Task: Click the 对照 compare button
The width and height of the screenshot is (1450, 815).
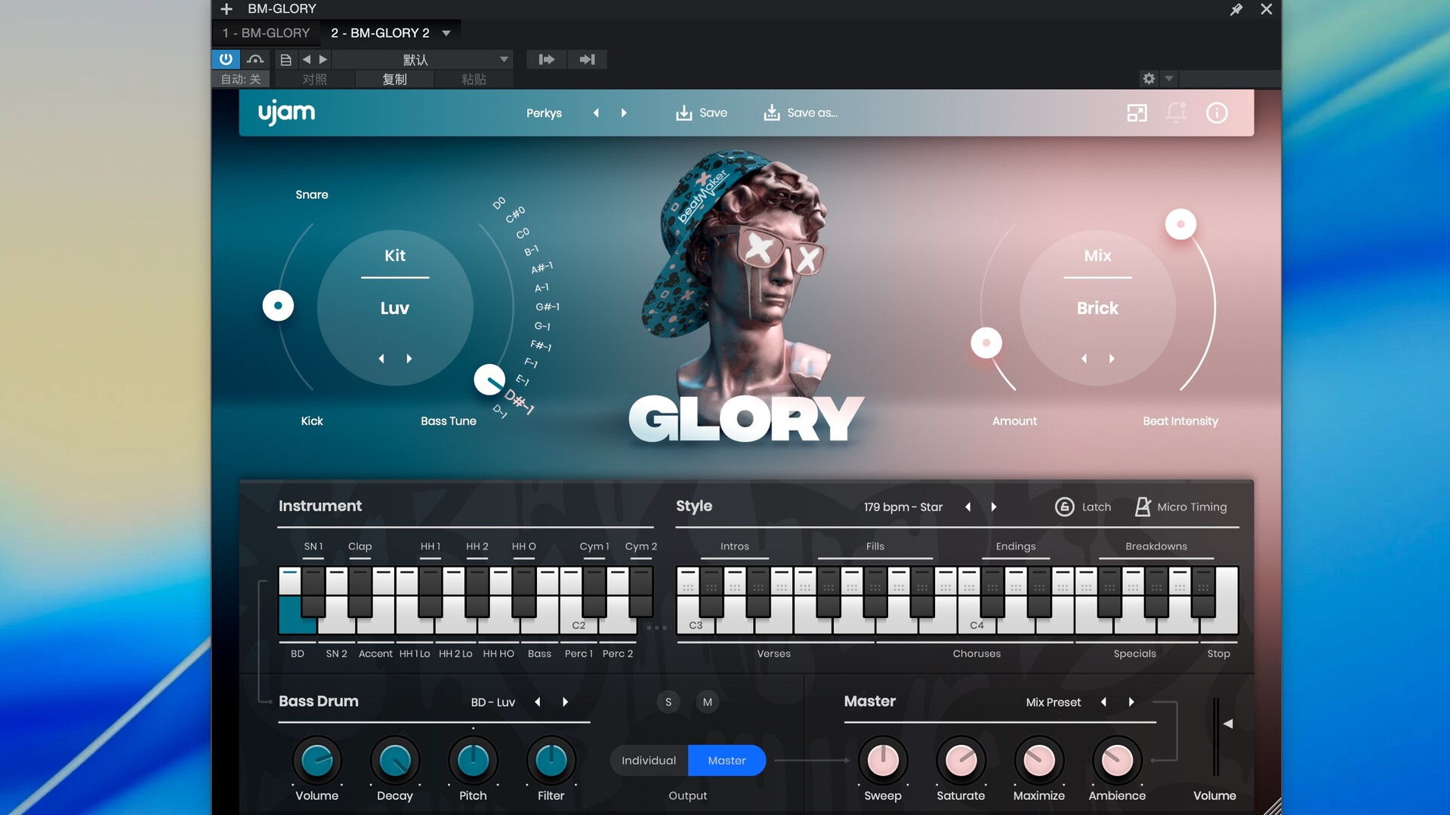Action: 315,79
